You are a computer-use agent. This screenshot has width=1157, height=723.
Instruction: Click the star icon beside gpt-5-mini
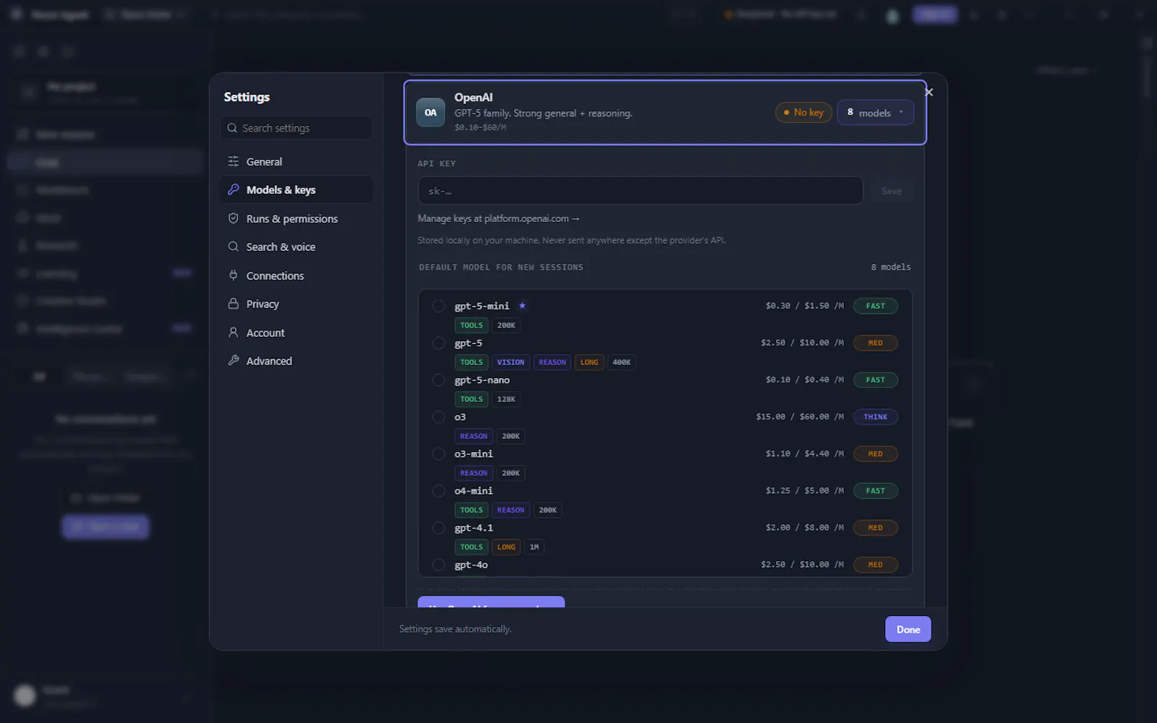[522, 305]
